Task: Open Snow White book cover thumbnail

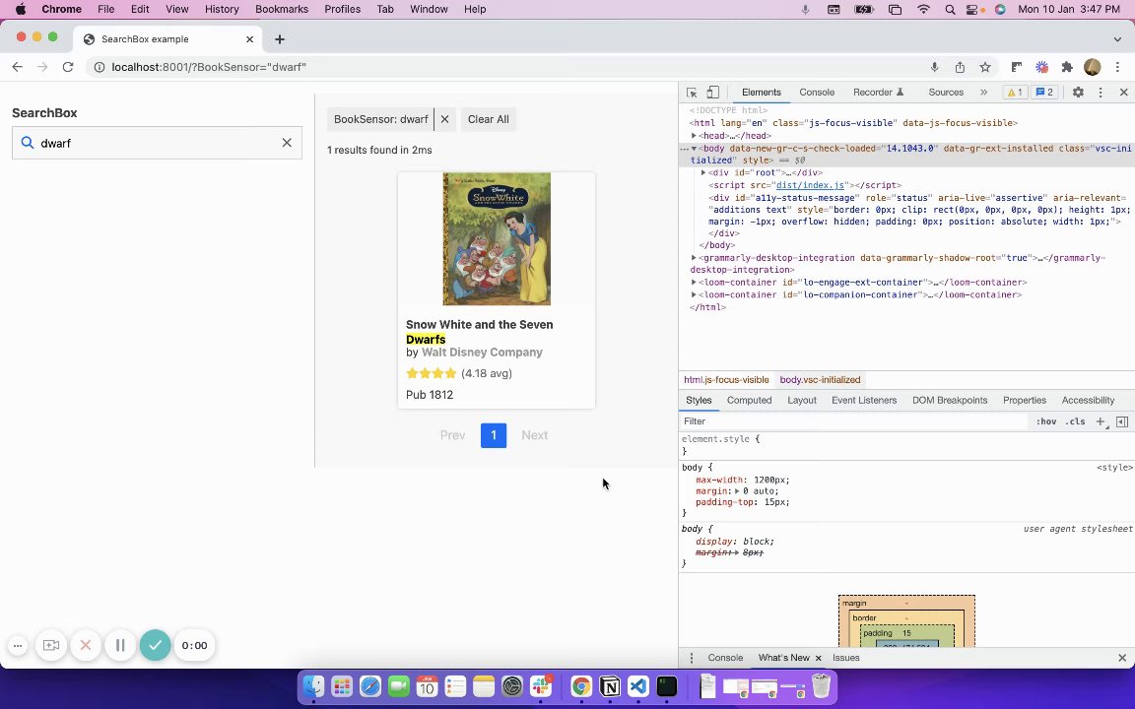Action: [497, 238]
